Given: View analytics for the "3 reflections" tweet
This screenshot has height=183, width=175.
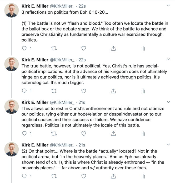Looking at the screenshot, I should (x=143, y=48).
